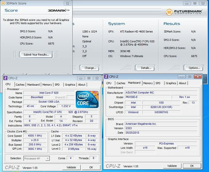Open system Details... button
Image resolution: width=209 pixels, height=172 pixels.
tap(146, 68)
